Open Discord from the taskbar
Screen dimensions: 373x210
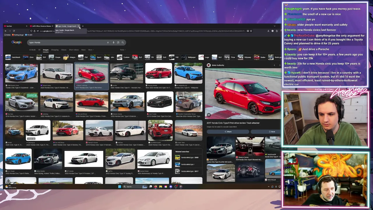tap(171, 187)
